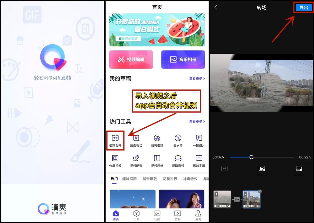
Task: Select clip 2 thumbnail in the timeline
Action: click(251, 199)
